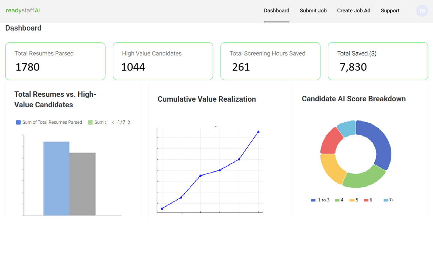Open the Support page

(390, 11)
